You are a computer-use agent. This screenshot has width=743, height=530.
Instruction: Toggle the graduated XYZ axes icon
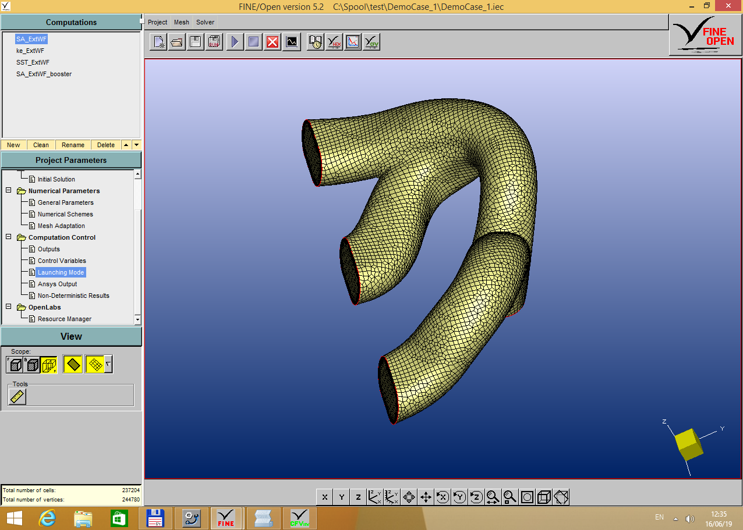(392, 497)
